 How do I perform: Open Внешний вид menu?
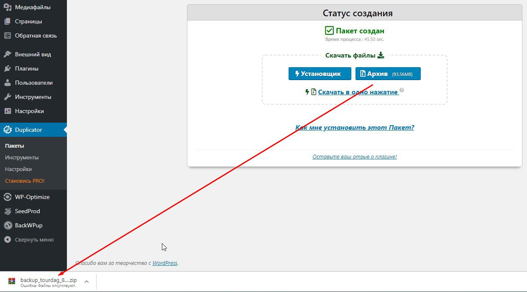pyautogui.click(x=33, y=54)
